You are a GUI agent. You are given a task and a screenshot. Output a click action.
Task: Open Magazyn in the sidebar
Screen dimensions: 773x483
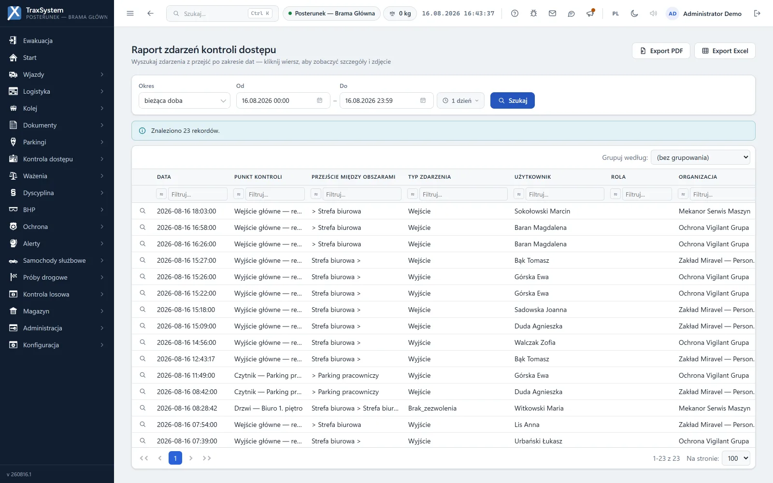(x=57, y=311)
